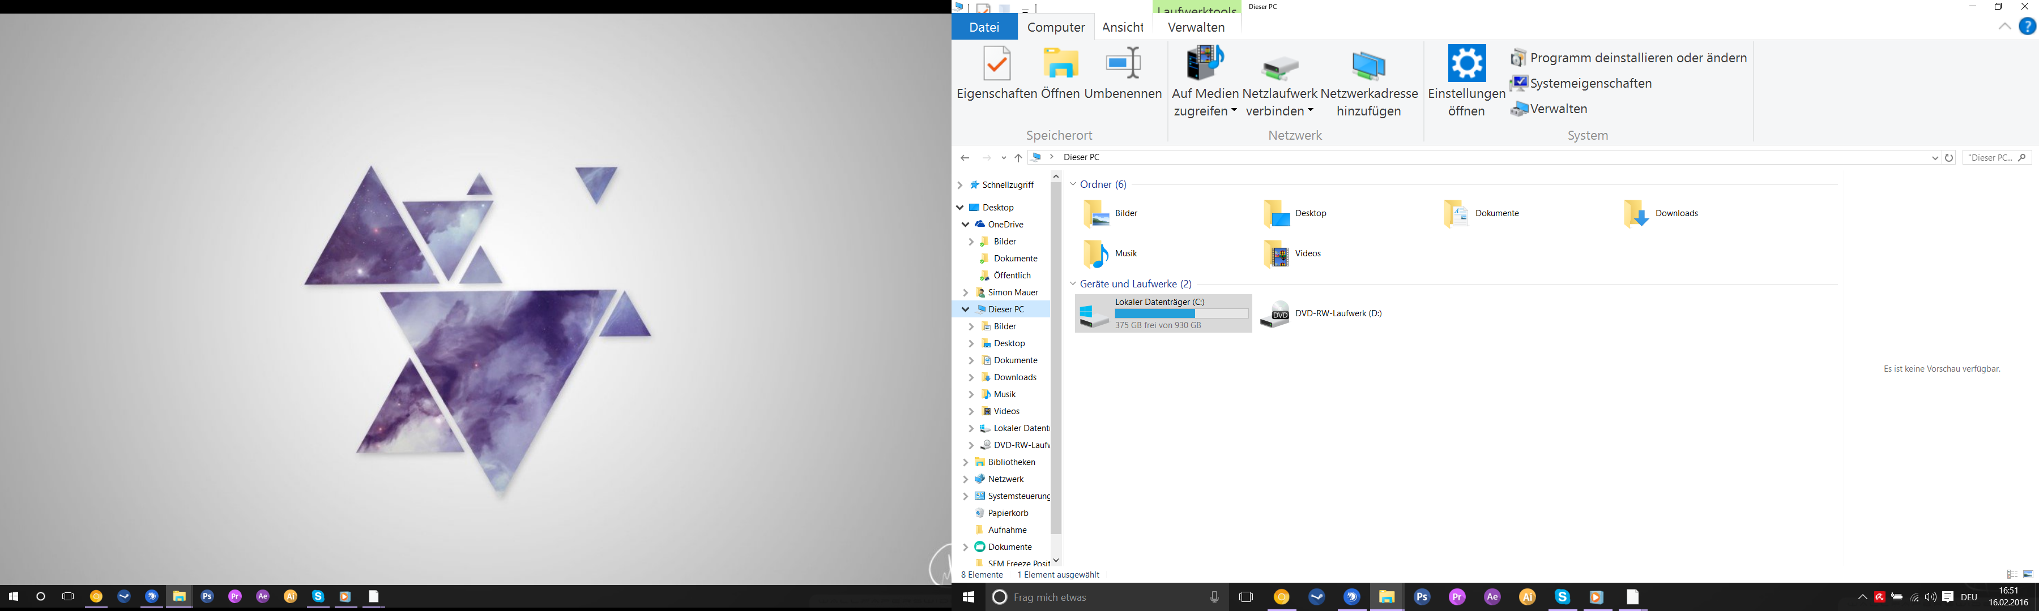Switch to the Ansicht ribbon tab

(1123, 27)
